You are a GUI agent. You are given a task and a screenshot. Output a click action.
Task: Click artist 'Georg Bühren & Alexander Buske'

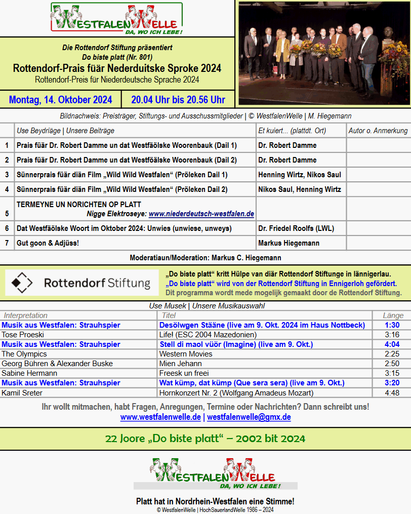tap(57, 364)
